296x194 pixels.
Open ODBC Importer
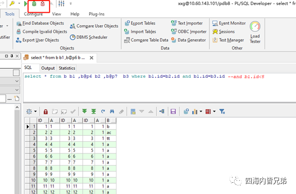[189, 31]
